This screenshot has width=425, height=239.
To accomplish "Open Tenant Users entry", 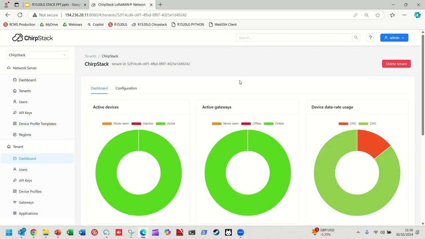I will pyautogui.click(x=23, y=170).
